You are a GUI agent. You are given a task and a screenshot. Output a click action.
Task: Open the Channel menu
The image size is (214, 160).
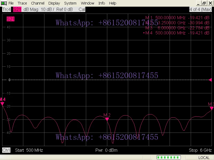tap(38, 3)
